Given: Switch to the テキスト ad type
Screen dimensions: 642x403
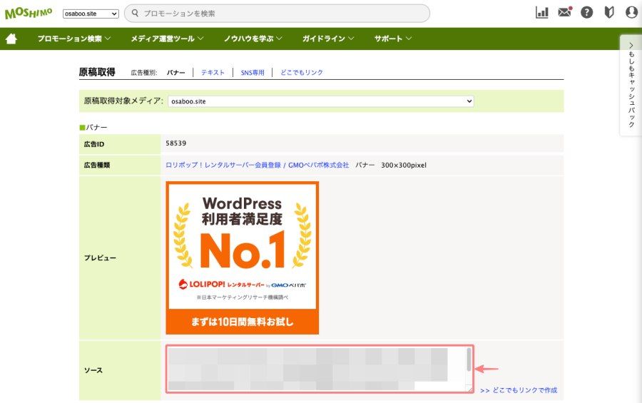Looking at the screenshot, I should click(x=213, y=73).
